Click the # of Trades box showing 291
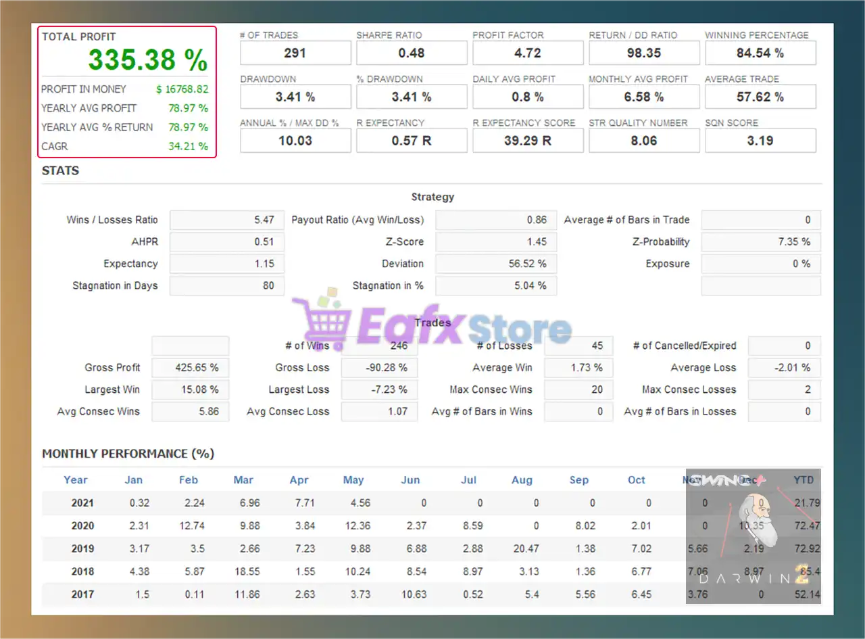Viewport: 865px width, 639px height. click(x=295, y=53)
